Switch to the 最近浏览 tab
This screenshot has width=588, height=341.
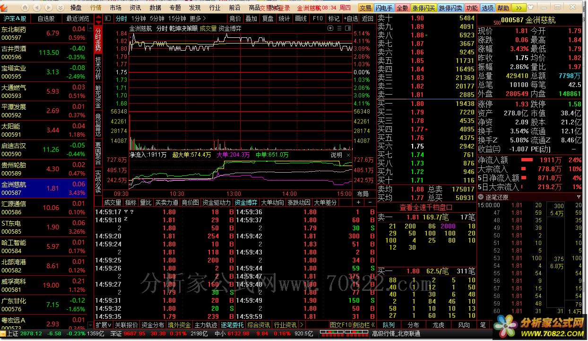[78, 18]
